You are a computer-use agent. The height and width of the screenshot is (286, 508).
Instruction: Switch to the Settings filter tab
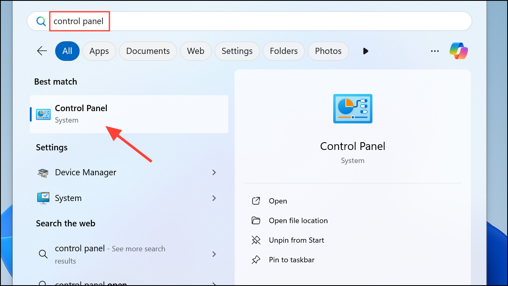pos(237,51)
